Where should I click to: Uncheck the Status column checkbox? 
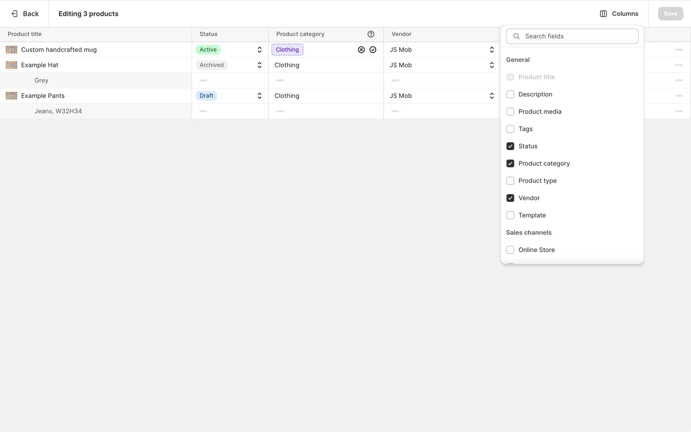[510, 146]
